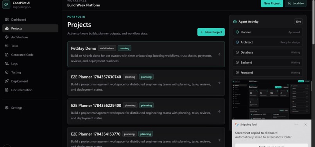Open E2E Planner 1784357630740 project
The image size is (315, 147).
(146, 82)
